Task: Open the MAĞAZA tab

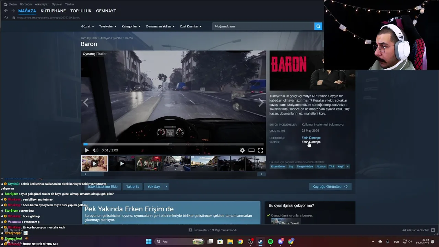Action: pos(27,11)
